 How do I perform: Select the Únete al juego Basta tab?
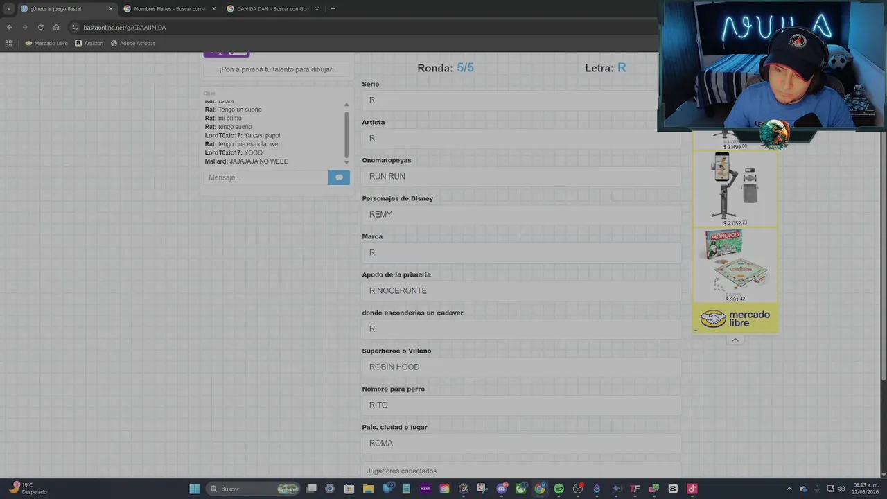pyautogui.click(x=67, y=9)
